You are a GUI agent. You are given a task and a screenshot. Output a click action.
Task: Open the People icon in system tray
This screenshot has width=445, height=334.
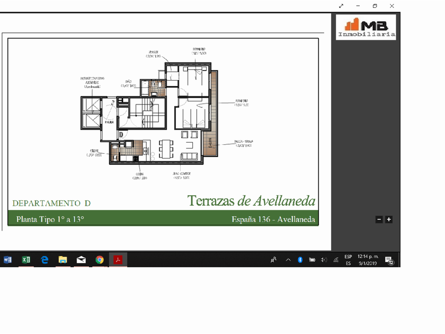click(273, 260)
